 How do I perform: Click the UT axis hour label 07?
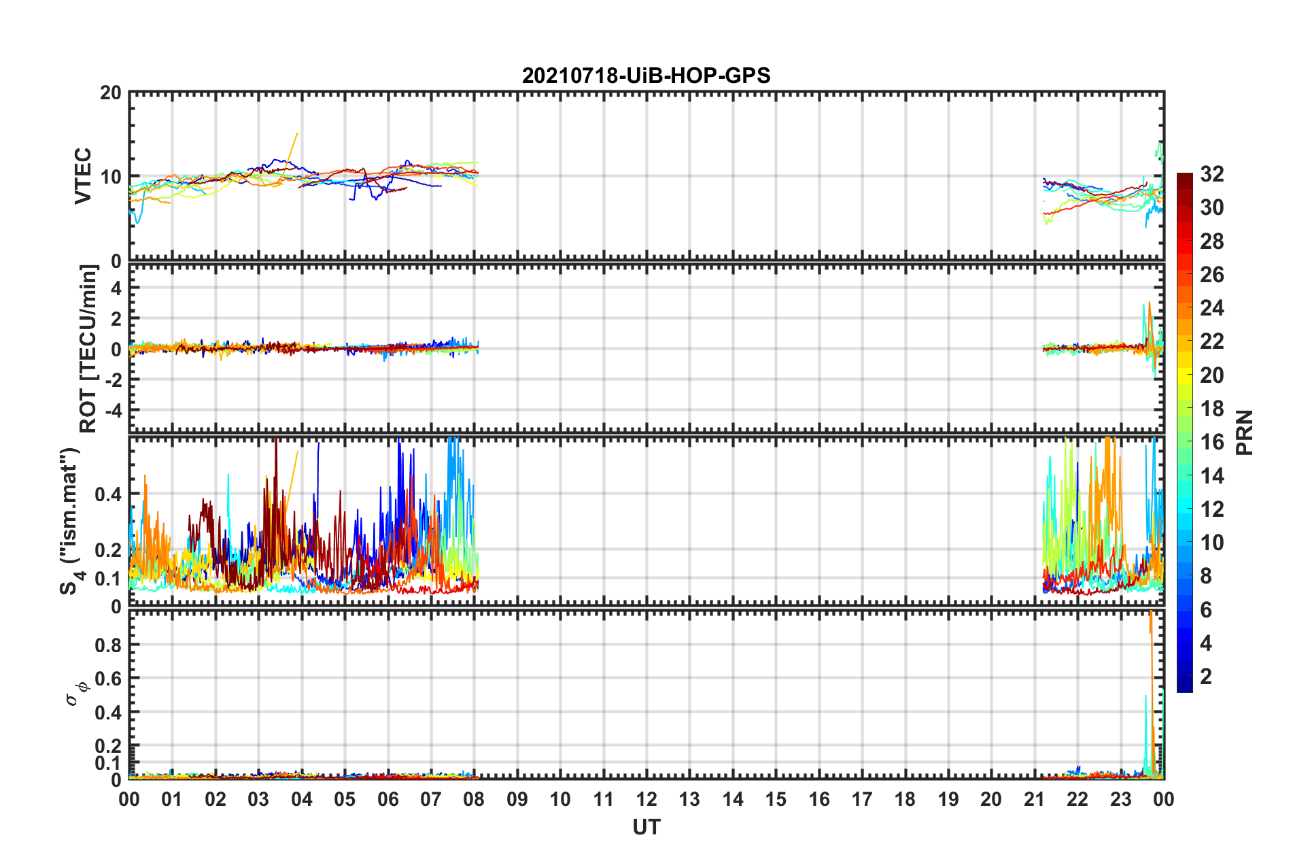pos(431,799)
